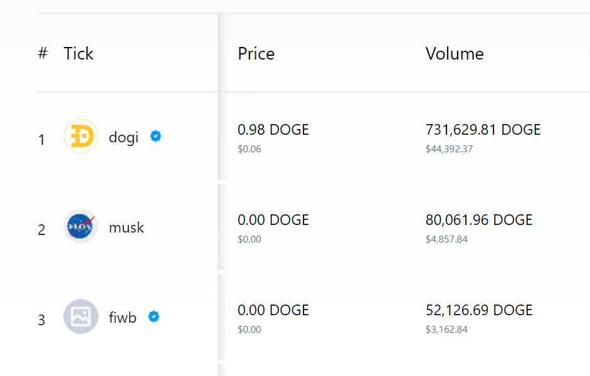Screen dimensions: 590x376
Task: Open the fiwb token name link
Action: [x=122, y=317]
